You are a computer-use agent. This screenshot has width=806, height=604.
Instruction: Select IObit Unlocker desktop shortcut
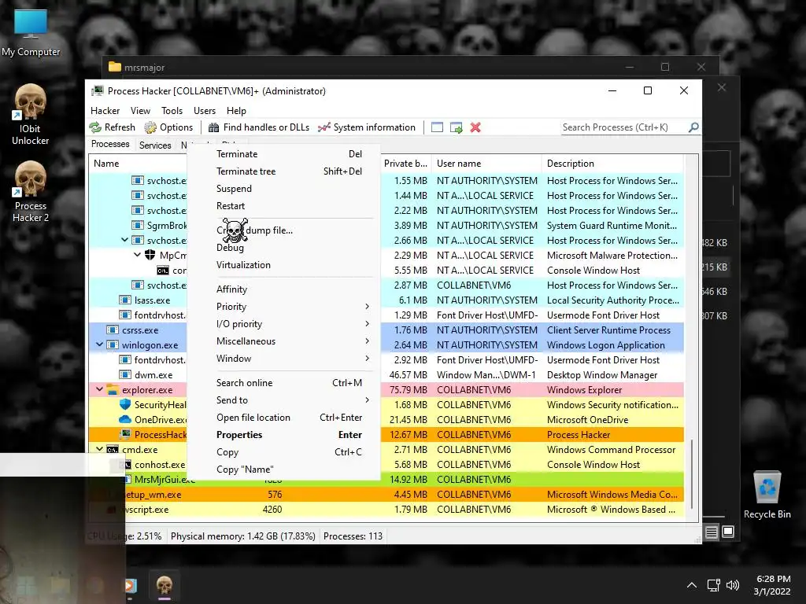click(31, 115)
